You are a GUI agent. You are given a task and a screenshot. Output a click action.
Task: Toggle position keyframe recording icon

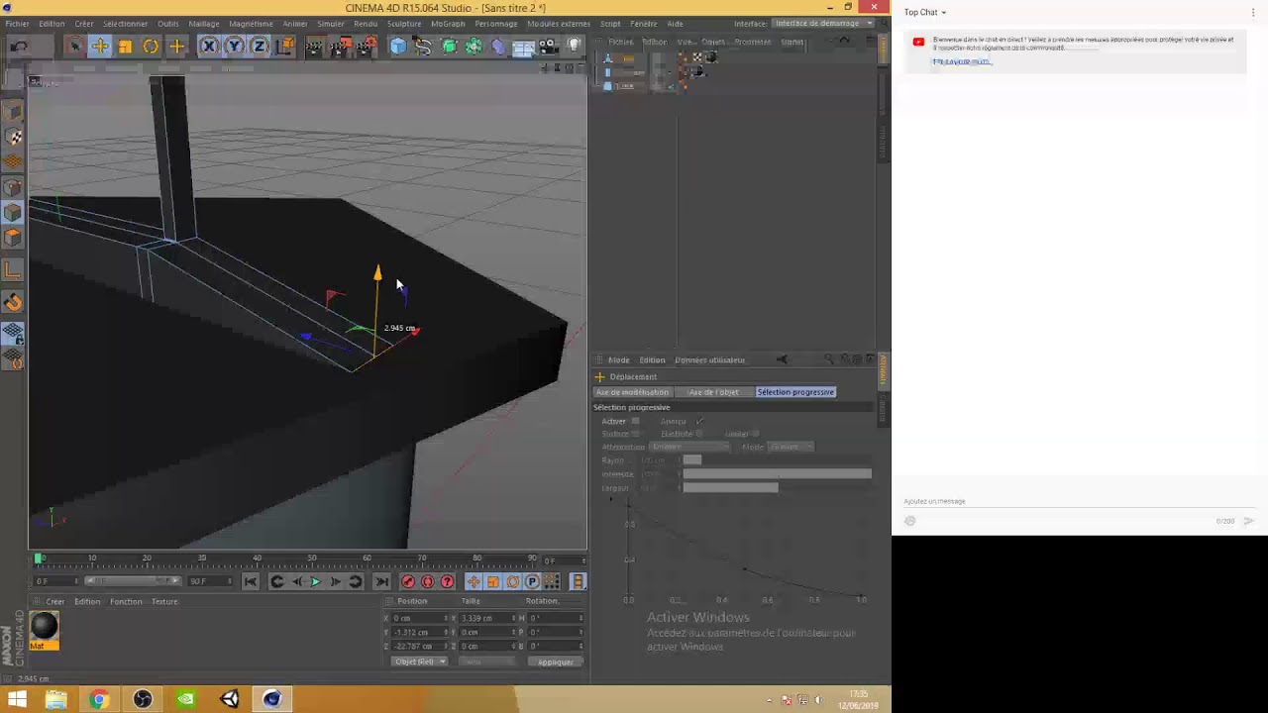(474, 582)
